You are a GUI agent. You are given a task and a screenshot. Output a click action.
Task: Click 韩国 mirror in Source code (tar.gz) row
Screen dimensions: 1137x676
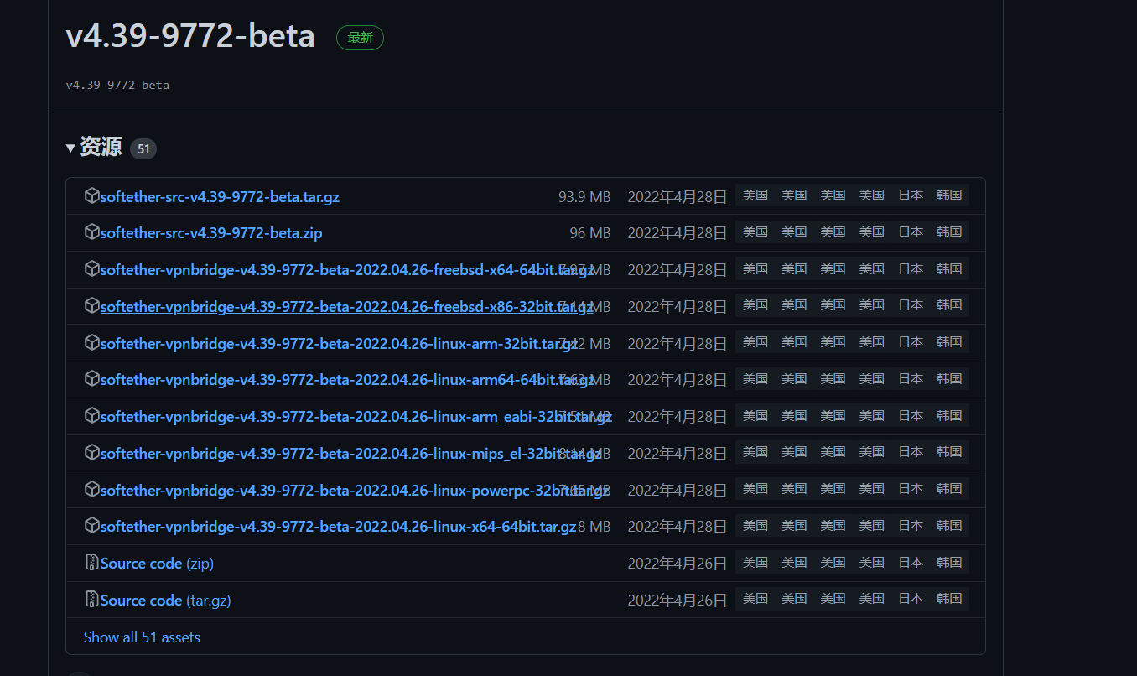pyautogui.click(x=949, y=598)
